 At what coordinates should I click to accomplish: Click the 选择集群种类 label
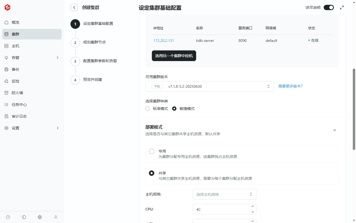pyautogui.click(x=157, y=101)
